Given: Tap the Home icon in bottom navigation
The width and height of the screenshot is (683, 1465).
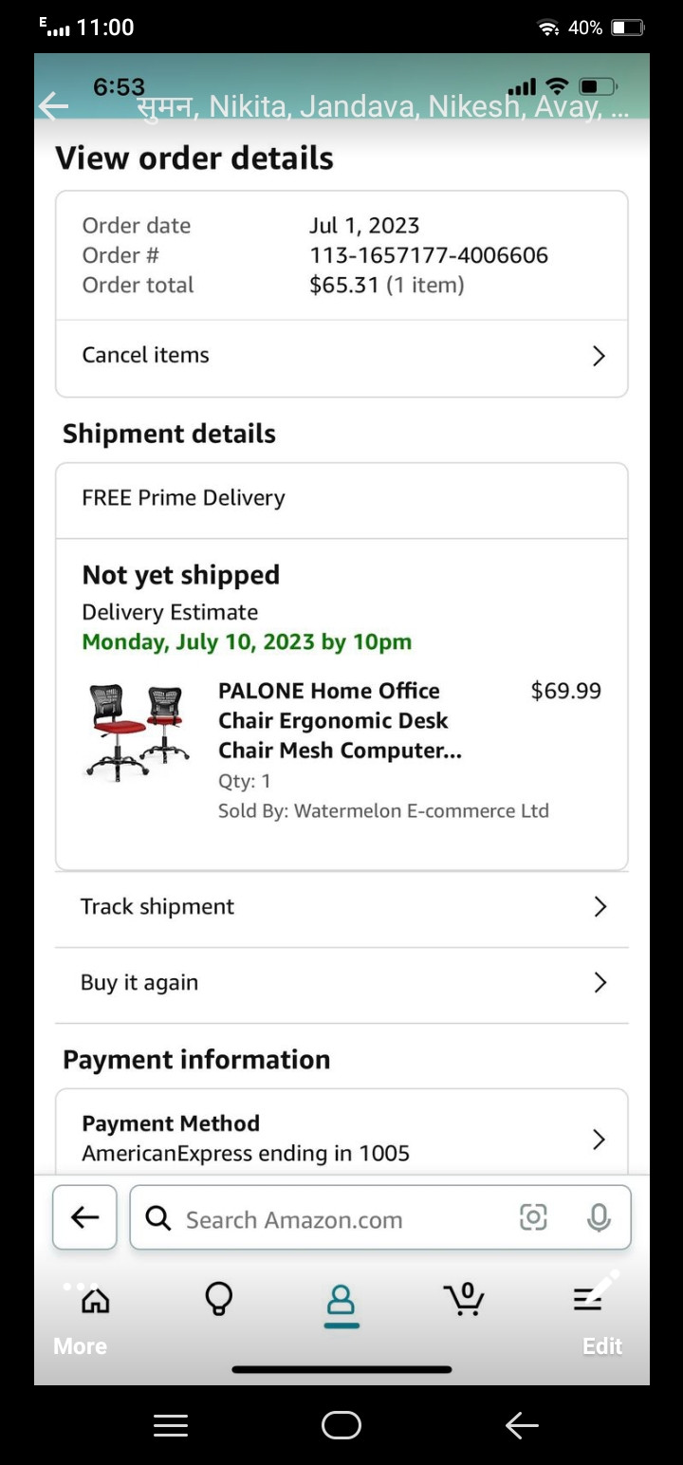Looking at the screenshot, I should point(95,1299).
